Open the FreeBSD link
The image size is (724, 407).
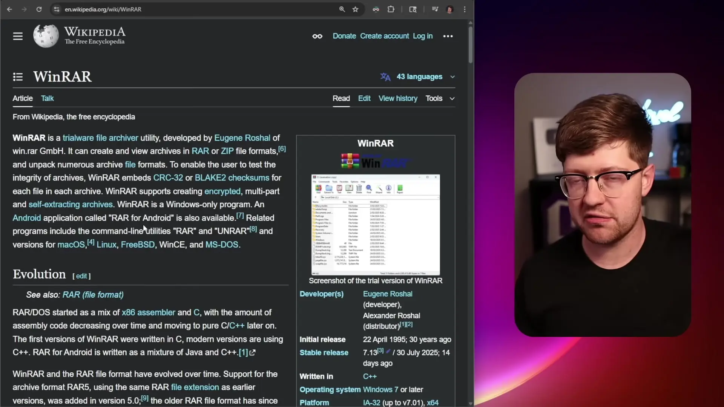point(138,245)
